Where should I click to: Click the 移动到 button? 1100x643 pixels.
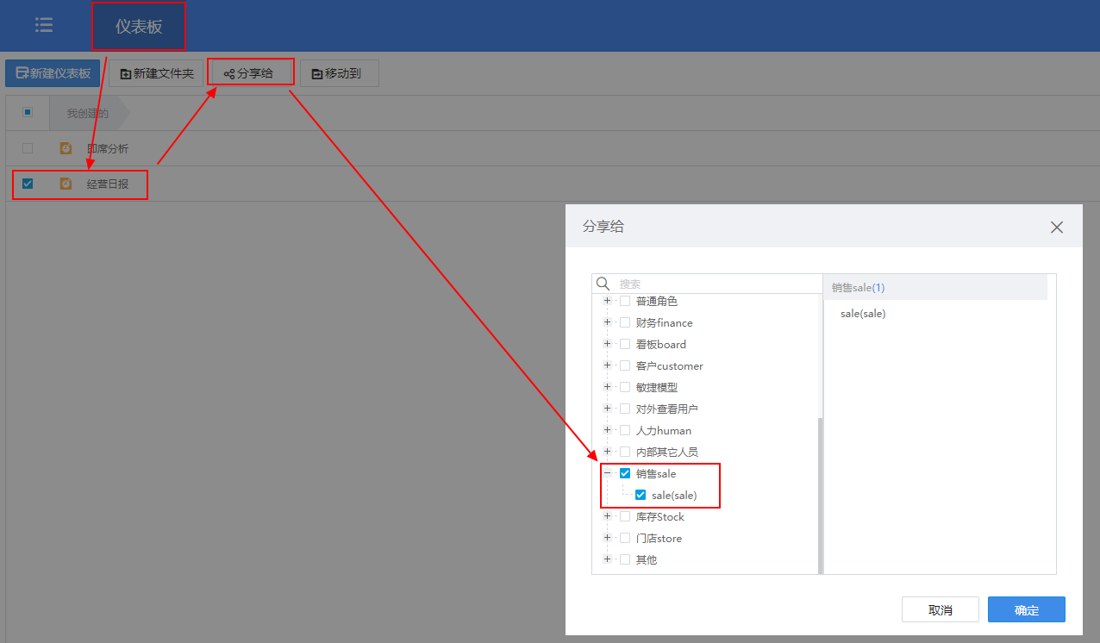pos(339,73)
